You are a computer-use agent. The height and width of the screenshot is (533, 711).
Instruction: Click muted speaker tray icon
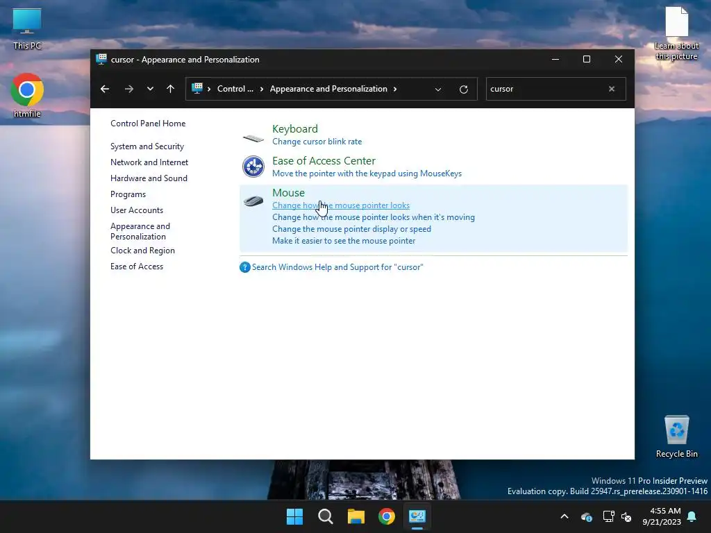tap(626, 516)
